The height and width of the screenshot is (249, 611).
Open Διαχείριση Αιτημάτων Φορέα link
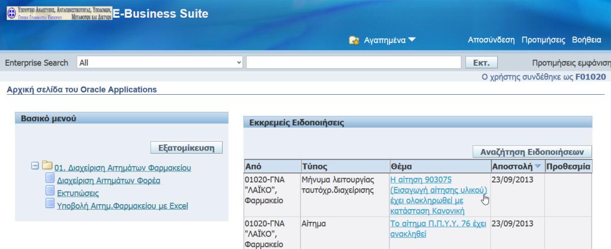(x=108, y=181)
